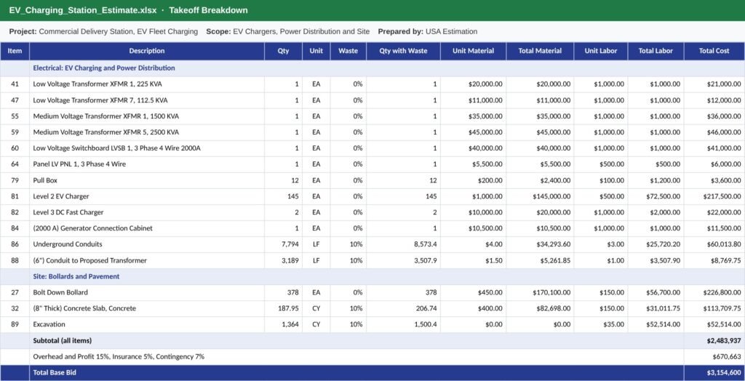Select the Level 3 DC Fast Charger description
This screenshot has height=381, width=745.
click(68, 212)
